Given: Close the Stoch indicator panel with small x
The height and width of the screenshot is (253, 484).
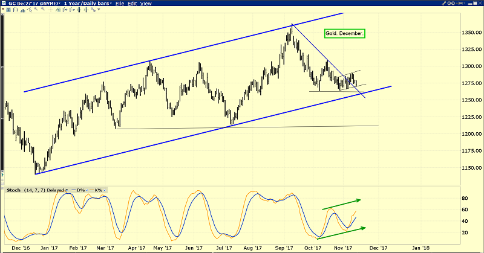Looking at the screenshot, I should pyautogui.click(x=2, y=188).
